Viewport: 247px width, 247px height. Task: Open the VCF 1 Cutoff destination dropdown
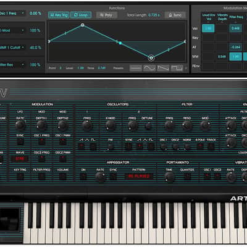coord(12,48)
